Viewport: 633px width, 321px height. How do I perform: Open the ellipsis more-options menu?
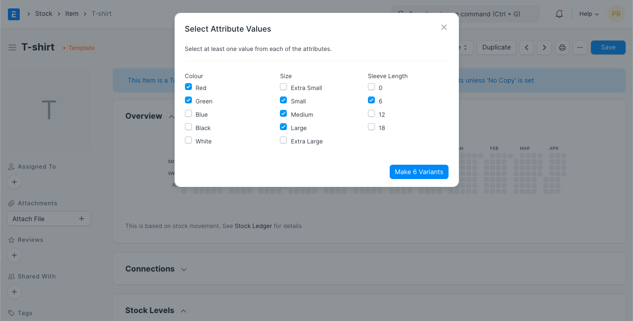580,47
